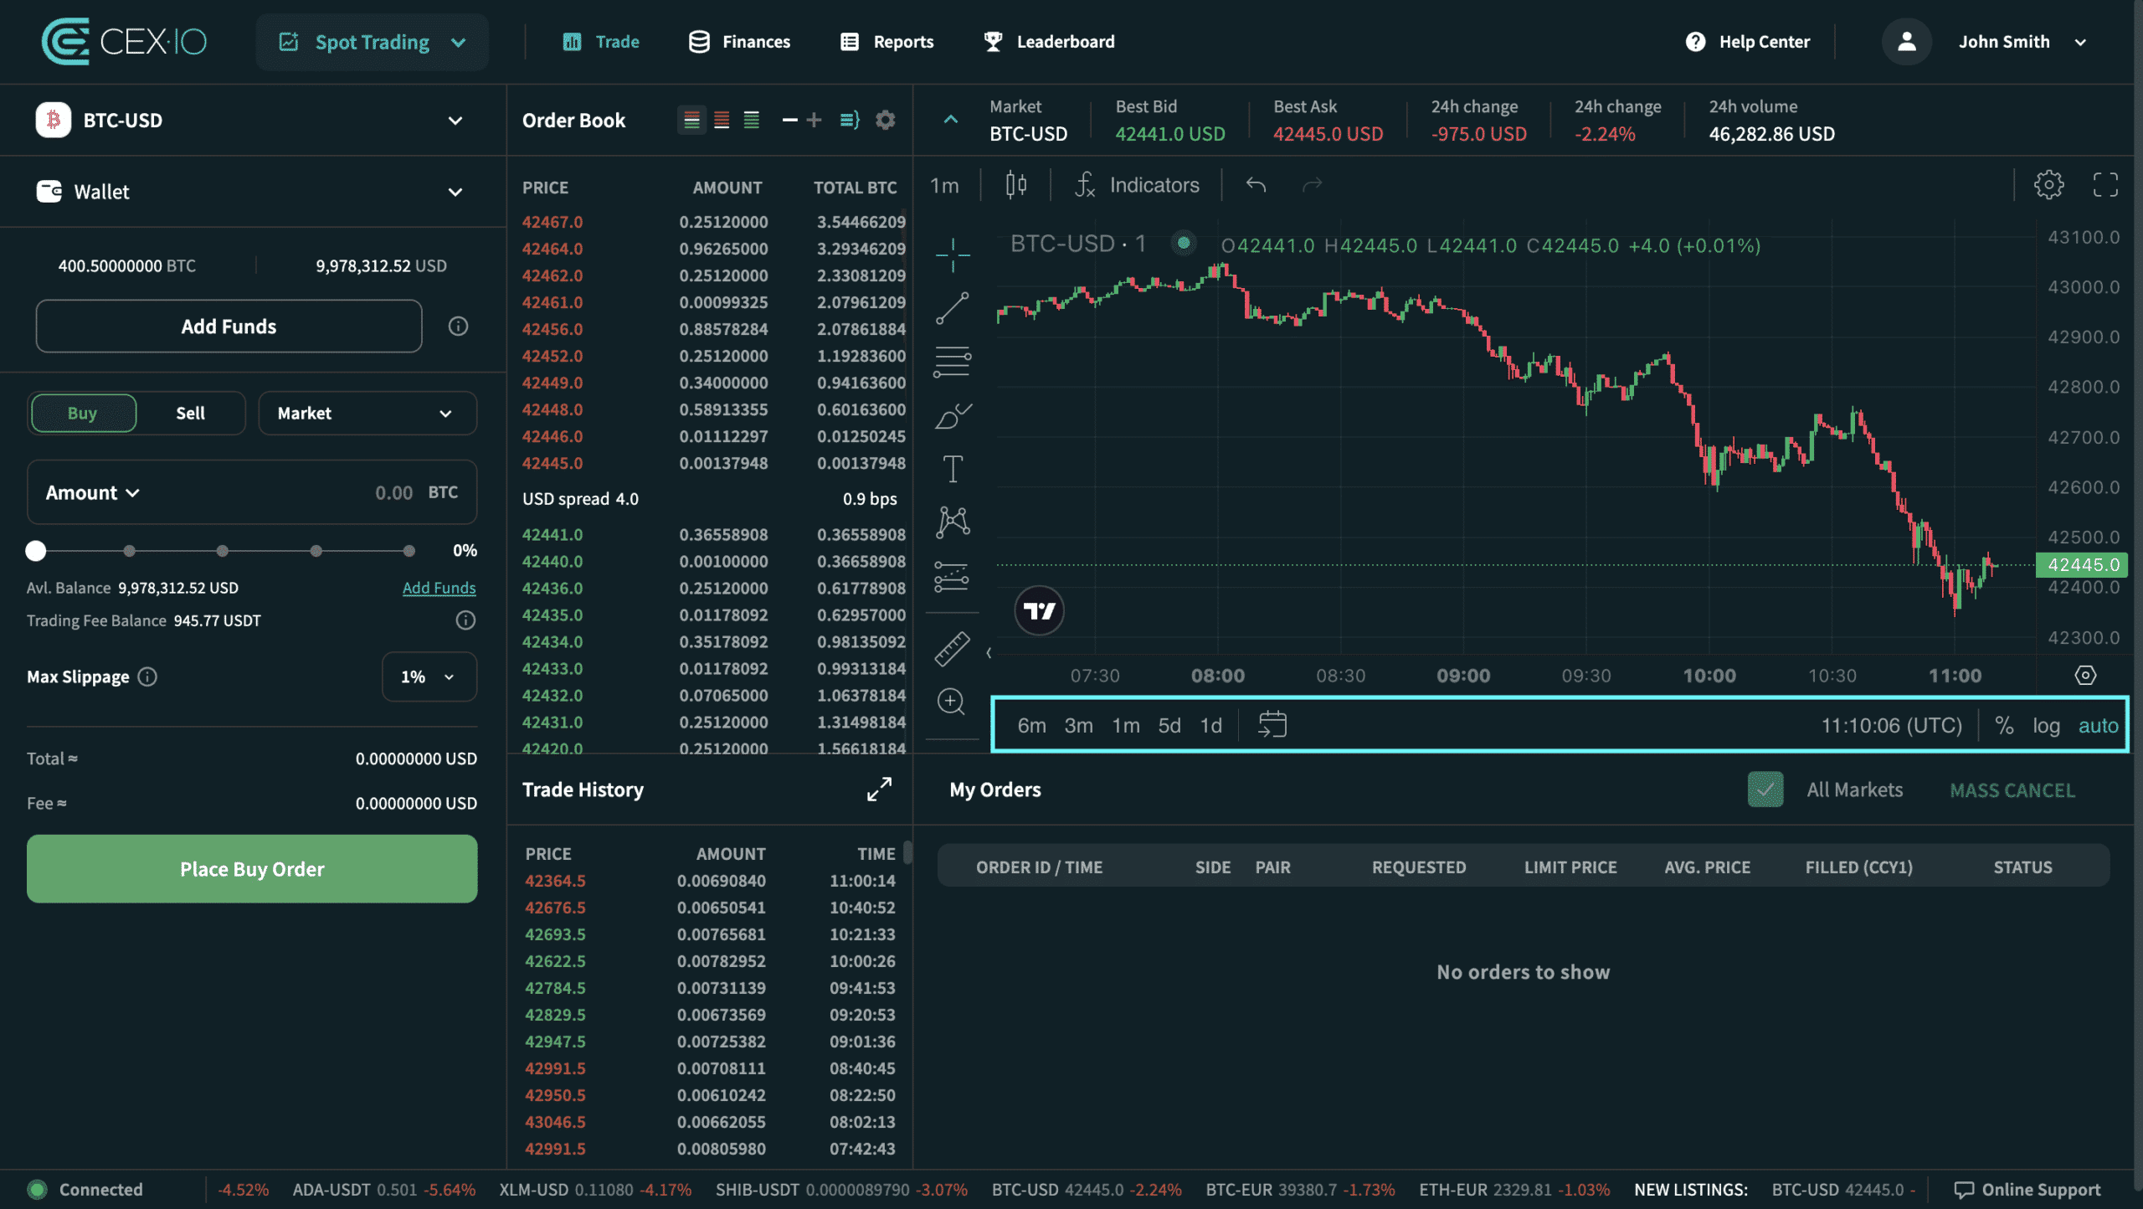2143x1209 pixels.
Task: Open candlestick chart style selector
Action: point(1016,185)
